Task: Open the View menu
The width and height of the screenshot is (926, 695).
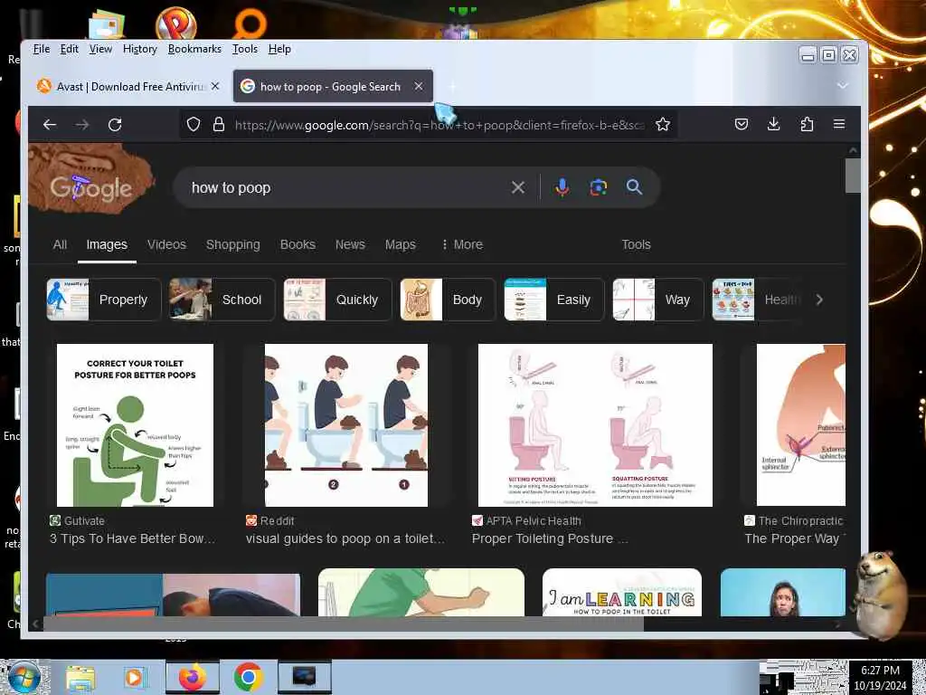Action: click(x=100, y=49)
